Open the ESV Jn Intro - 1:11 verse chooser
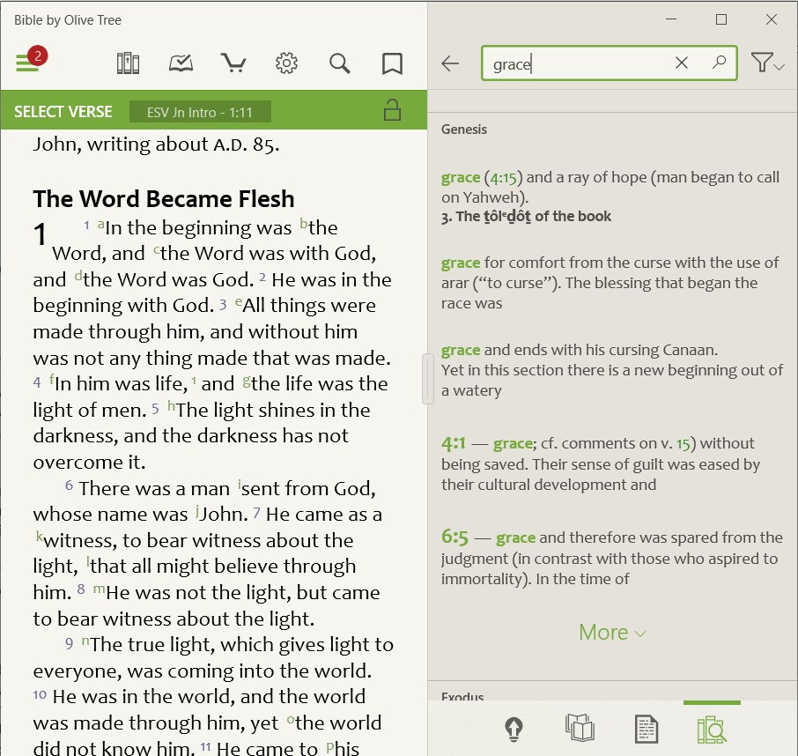The height and width of the screenshot is (756, 798). 200,112
